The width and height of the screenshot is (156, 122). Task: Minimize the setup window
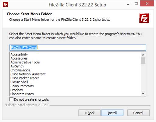click(x=128, y=4)
